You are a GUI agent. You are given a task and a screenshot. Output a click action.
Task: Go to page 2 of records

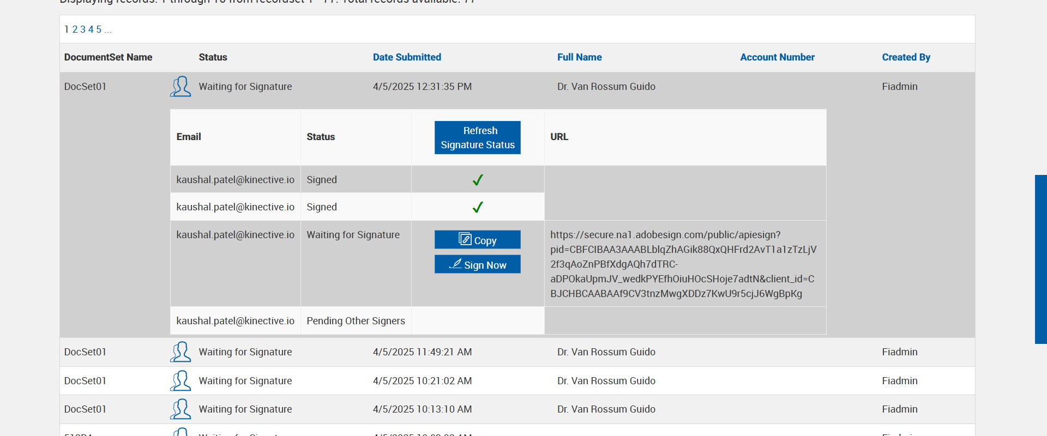click(x=75, y=29)
